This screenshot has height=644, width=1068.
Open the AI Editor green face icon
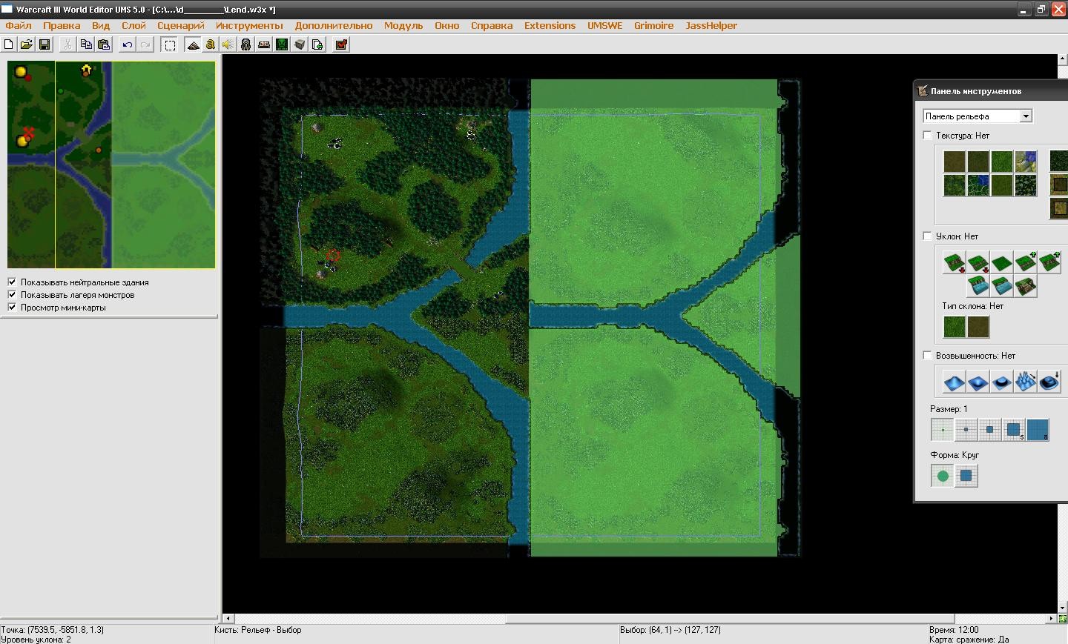[282, 44]
